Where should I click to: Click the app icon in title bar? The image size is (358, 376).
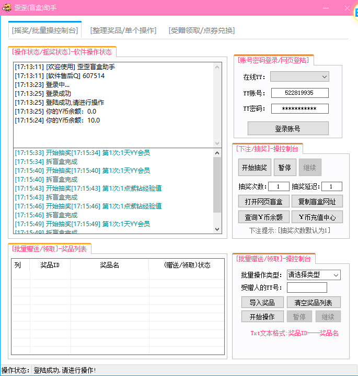pyautogui.click(x=7, y=8)
